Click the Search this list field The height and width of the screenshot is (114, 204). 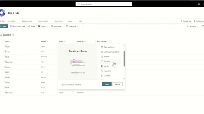[104, 4]
